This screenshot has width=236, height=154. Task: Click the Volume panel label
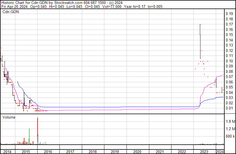[9, 117]
